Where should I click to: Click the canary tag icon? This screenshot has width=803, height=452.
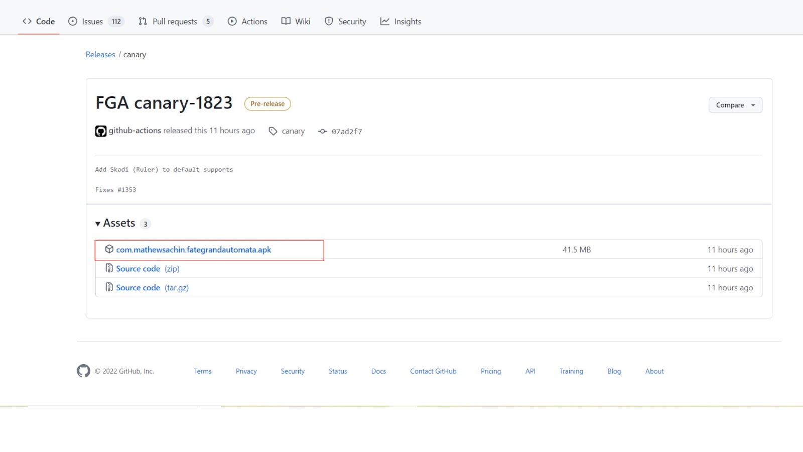273,131
